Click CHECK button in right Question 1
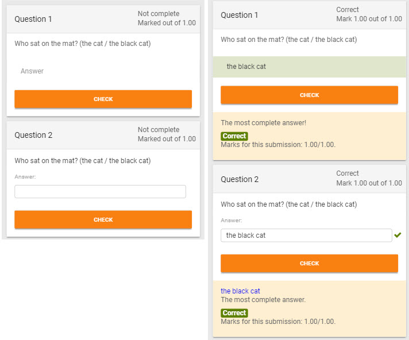409x340 pixels. pyautogui.click(x=310, y=95)
